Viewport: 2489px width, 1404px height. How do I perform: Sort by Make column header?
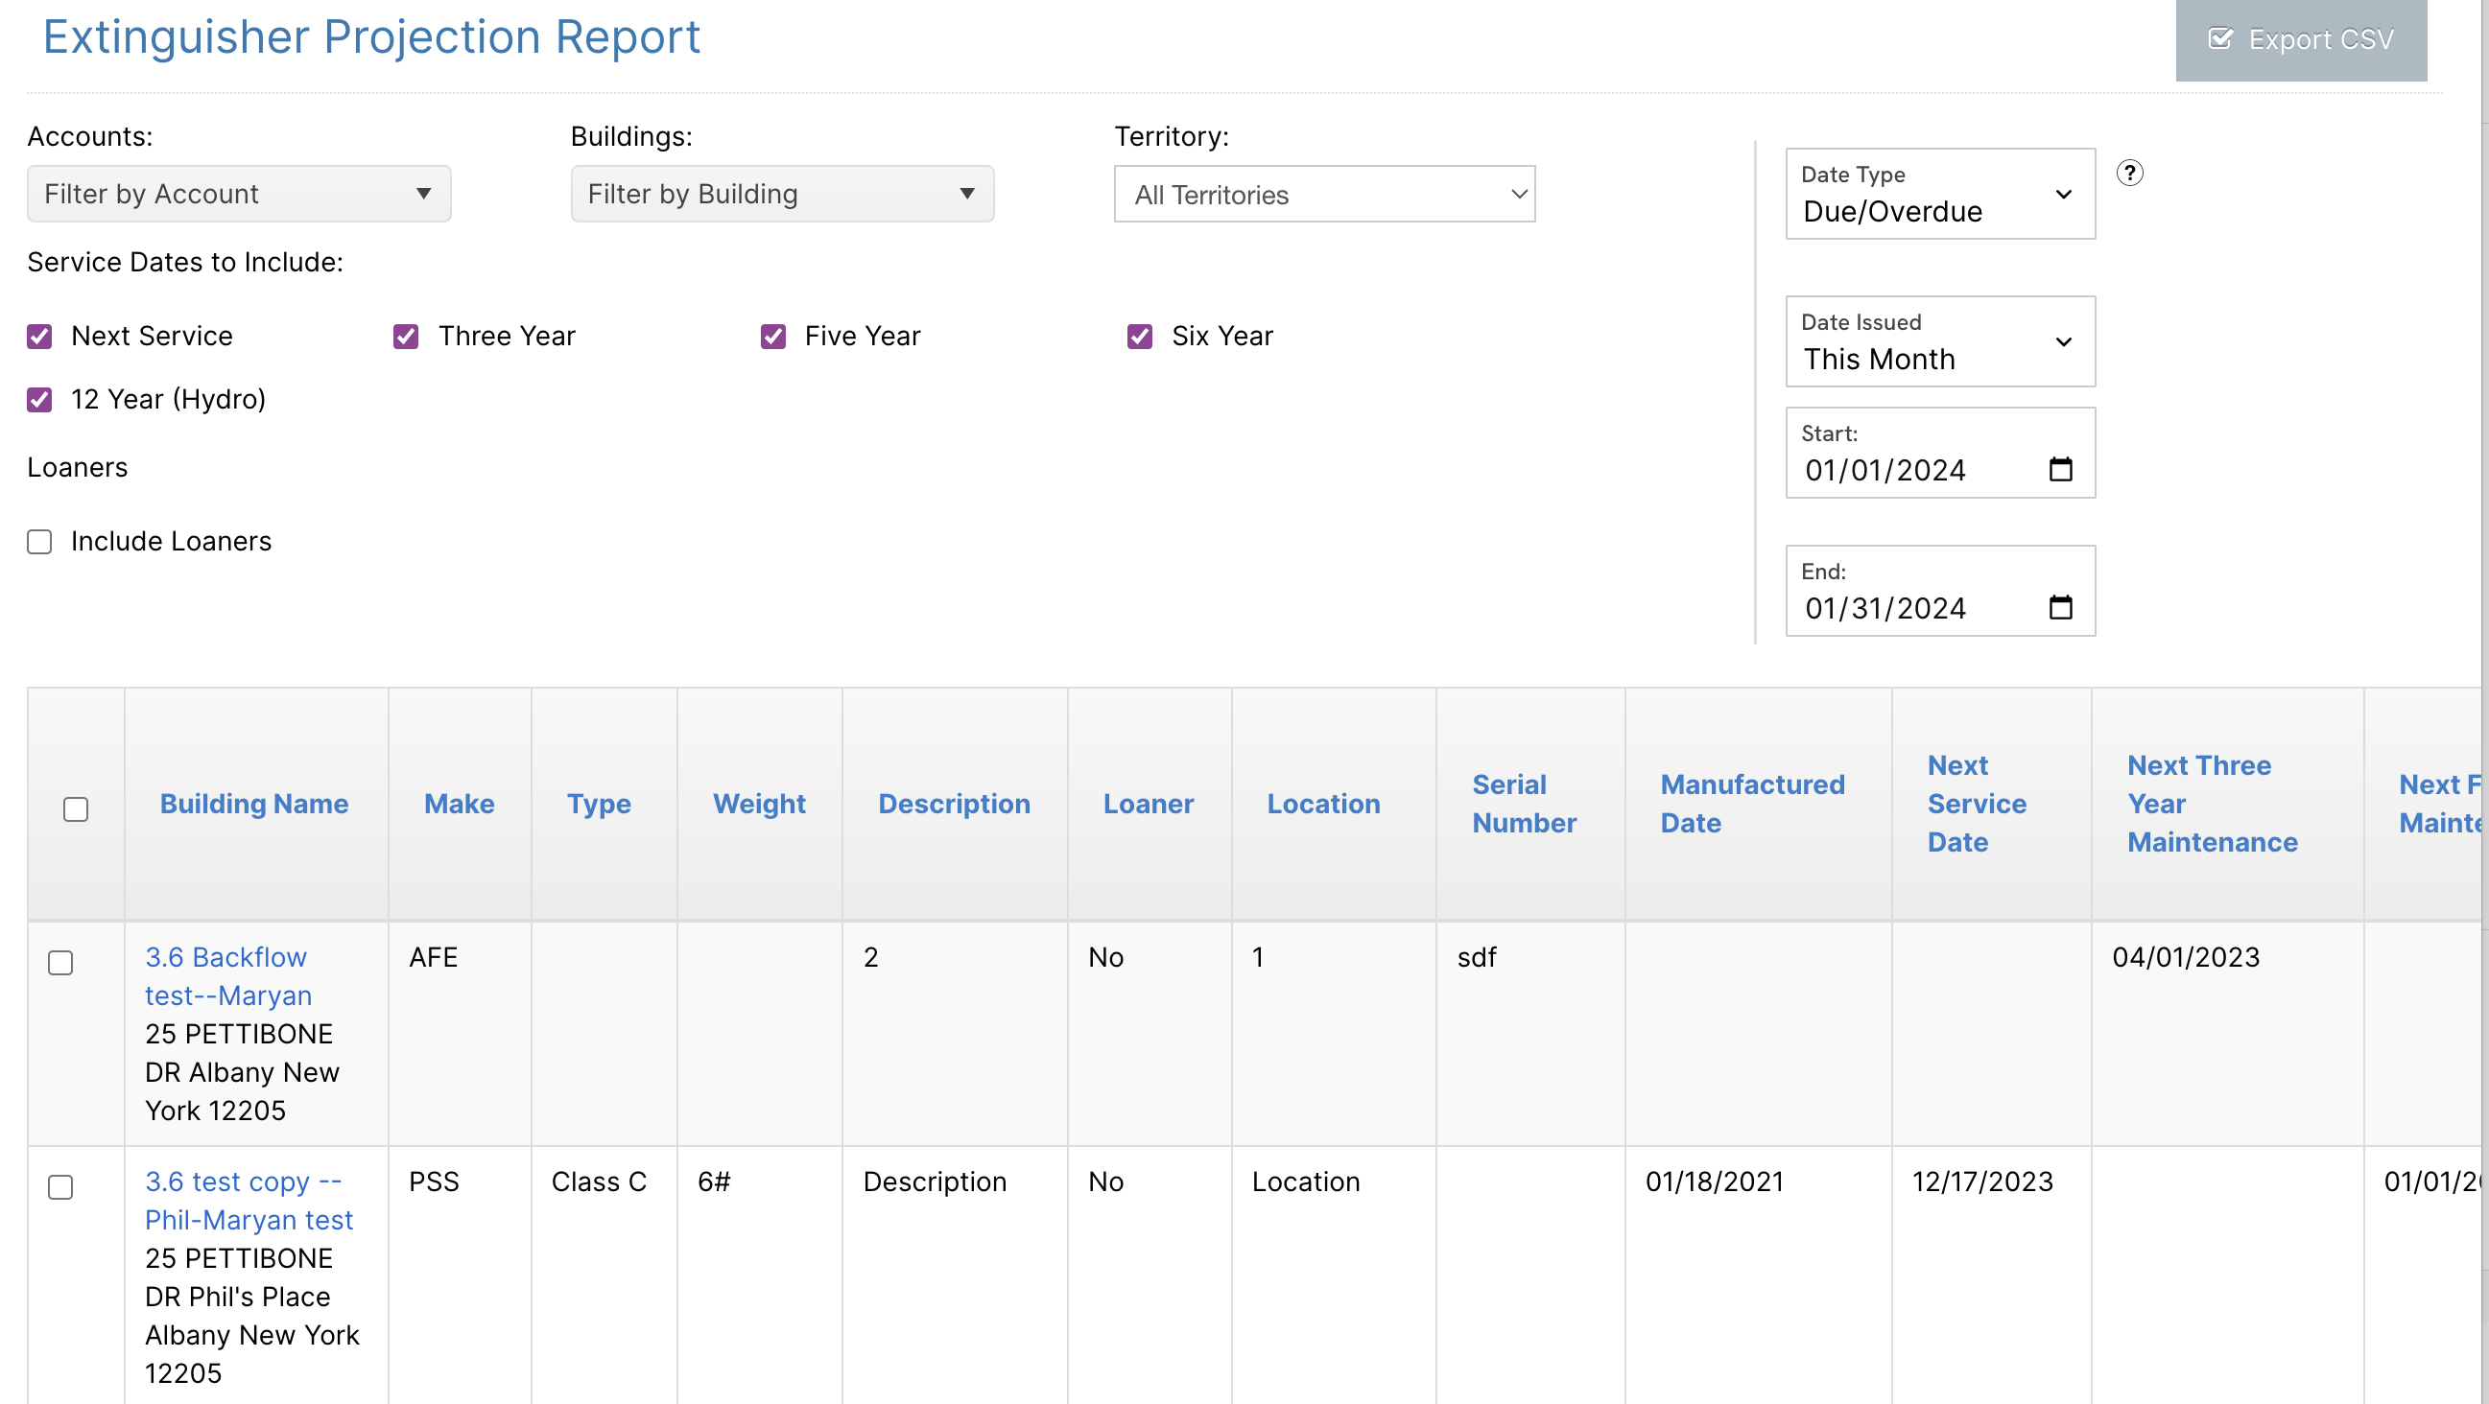[459, 804]
